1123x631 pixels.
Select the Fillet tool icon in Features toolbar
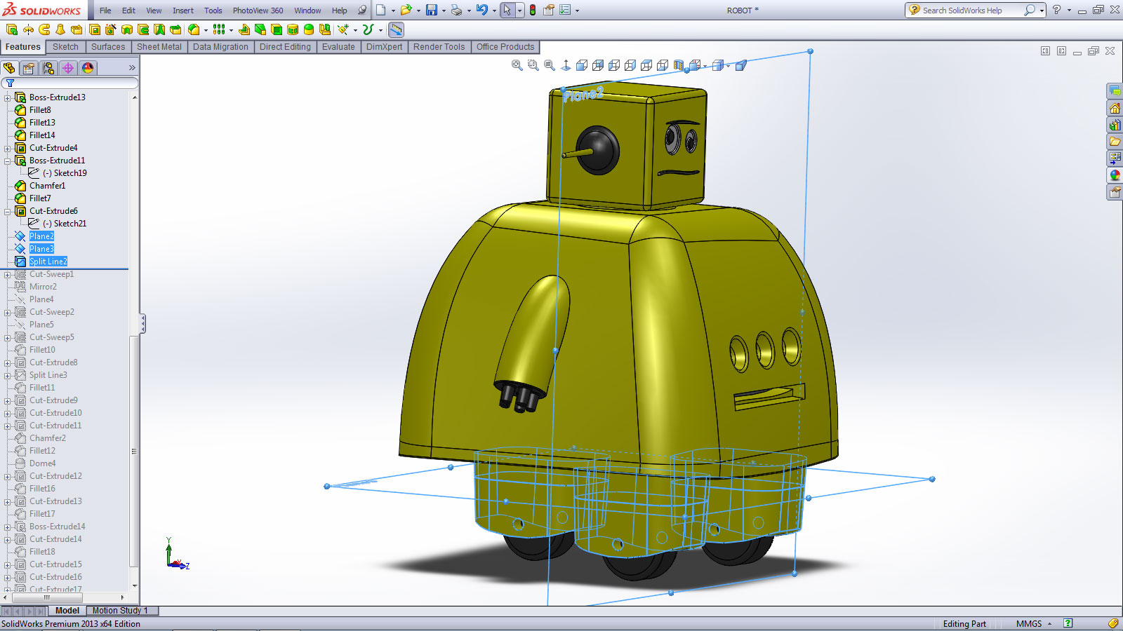(x=194, y=29)
